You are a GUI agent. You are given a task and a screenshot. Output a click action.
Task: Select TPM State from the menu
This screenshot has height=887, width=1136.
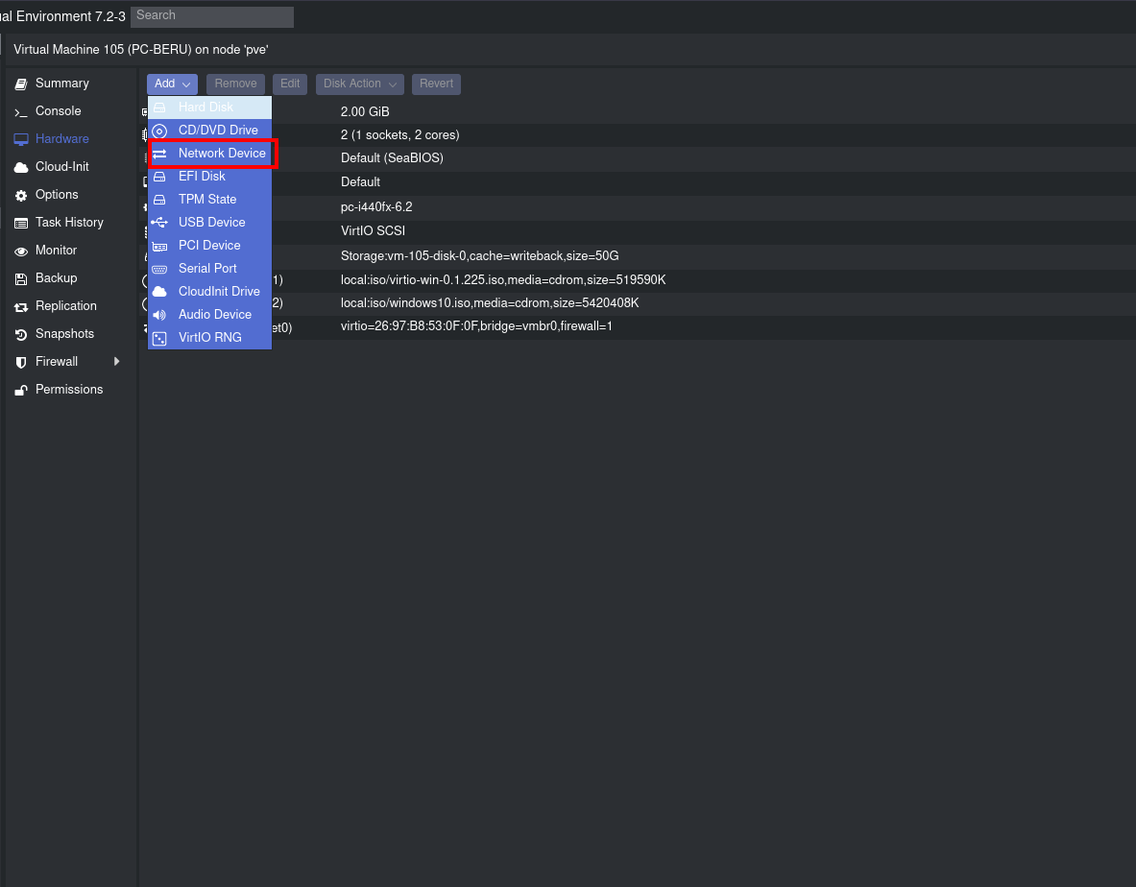point(206,200)
